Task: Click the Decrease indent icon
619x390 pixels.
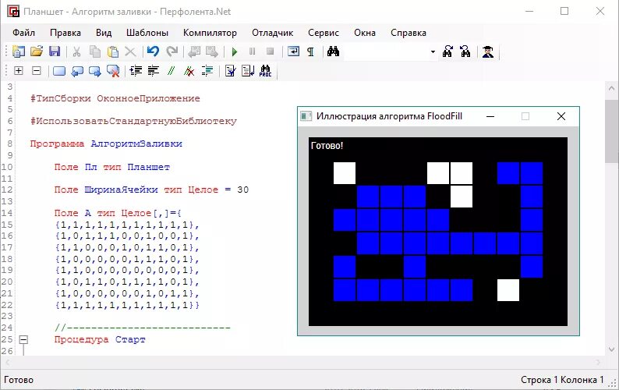Action: point(153,71)
